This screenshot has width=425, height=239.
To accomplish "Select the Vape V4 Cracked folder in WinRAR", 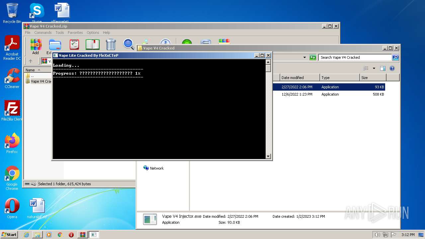I will coord(38,81).
